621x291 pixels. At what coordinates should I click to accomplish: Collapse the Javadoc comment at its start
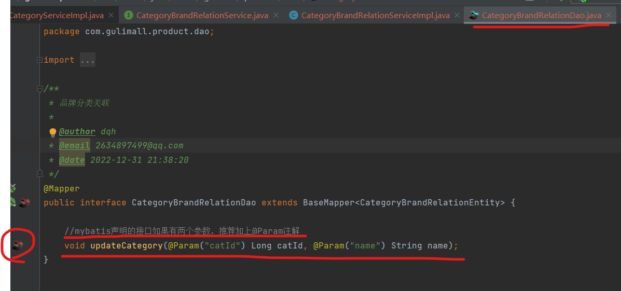coord(39,89)
